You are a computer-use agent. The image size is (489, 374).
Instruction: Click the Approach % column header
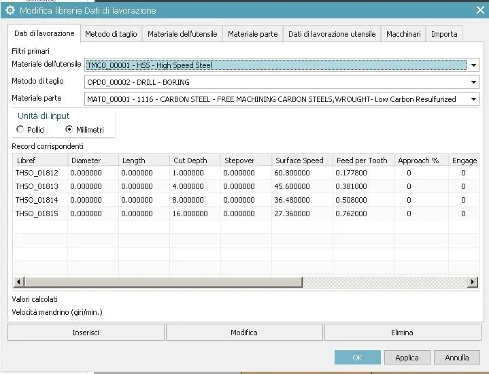click(421, 160)
